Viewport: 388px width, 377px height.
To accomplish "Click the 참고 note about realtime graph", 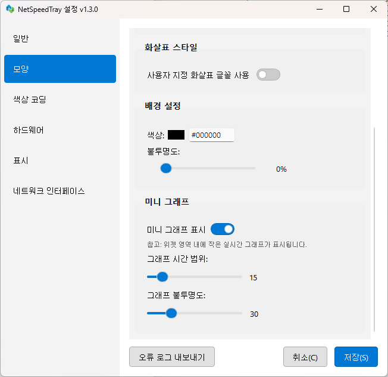I will (x=227, y=245).
